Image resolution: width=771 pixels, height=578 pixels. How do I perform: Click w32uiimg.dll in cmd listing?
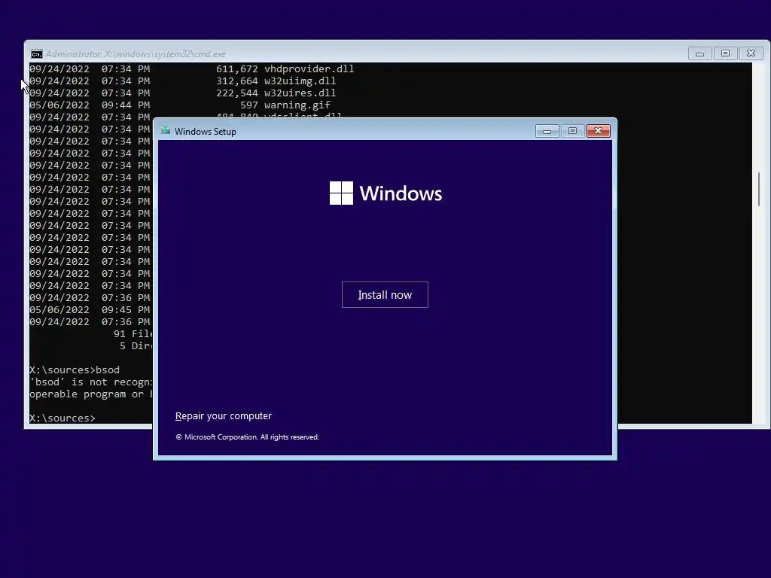click(x=300, y=81)
